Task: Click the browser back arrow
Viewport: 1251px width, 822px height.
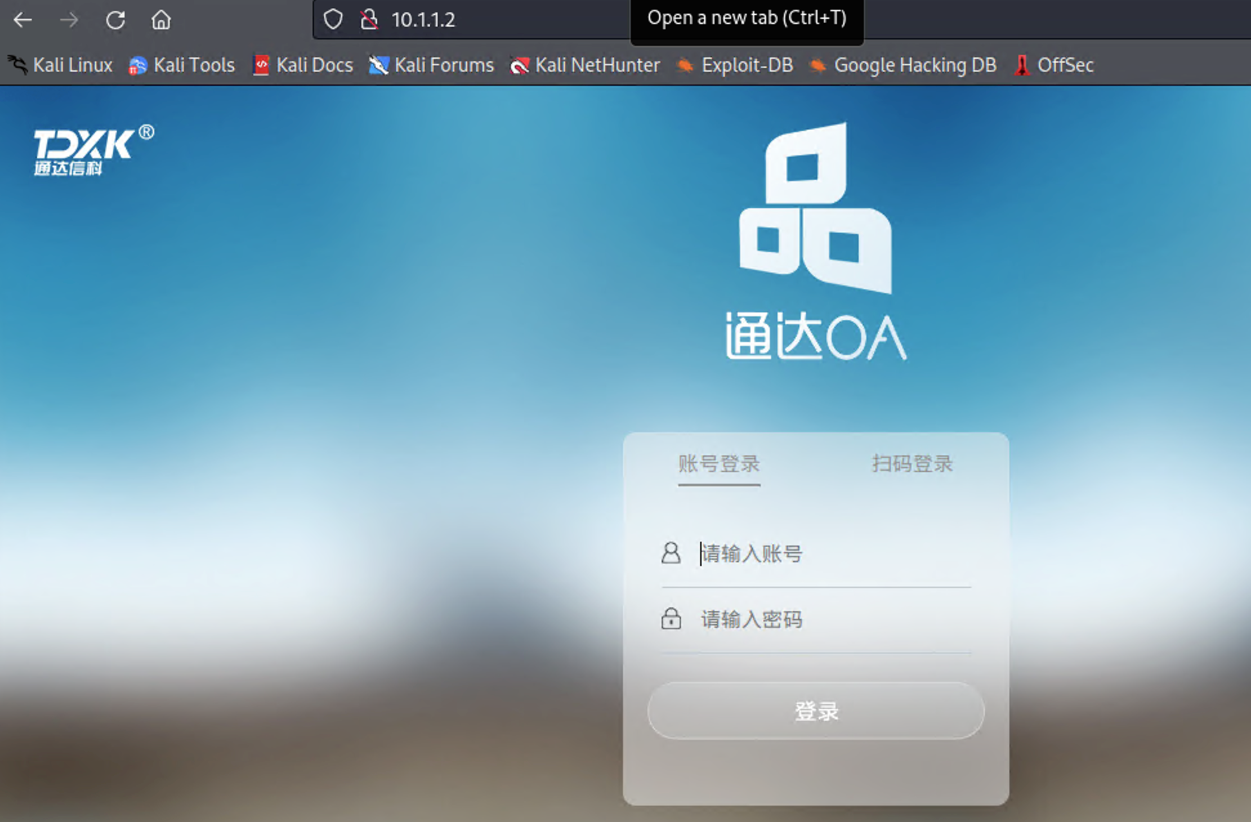Action: (23, 20)
